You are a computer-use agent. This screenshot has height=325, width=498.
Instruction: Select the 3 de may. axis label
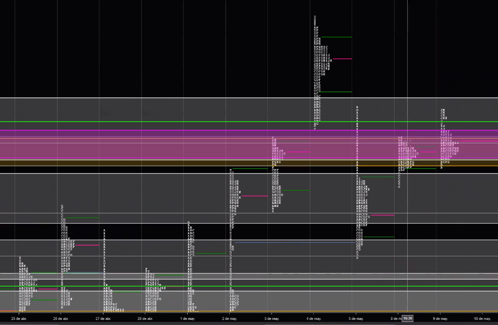coord(272,318)
